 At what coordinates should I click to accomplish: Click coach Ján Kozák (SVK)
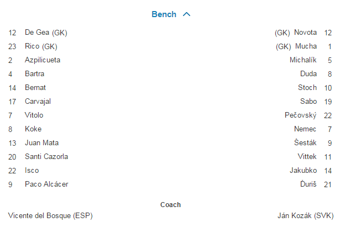pyautogui.click(x=304, y=215)
